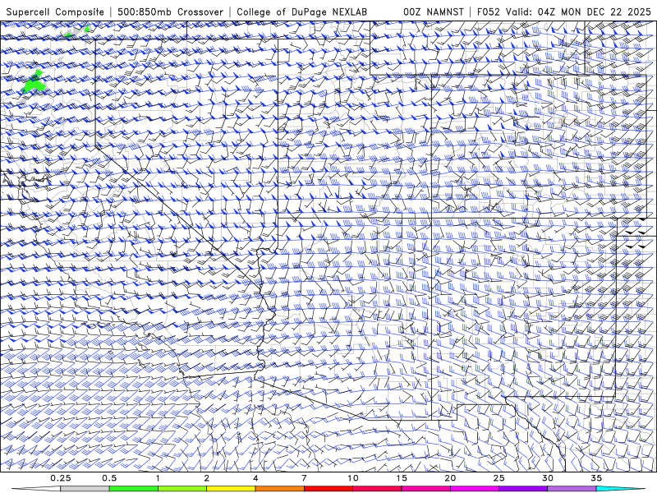Screen dimensions: 657x493
Task: Select the crimson 10–15 legend swatch
Action: coord(377,489)
